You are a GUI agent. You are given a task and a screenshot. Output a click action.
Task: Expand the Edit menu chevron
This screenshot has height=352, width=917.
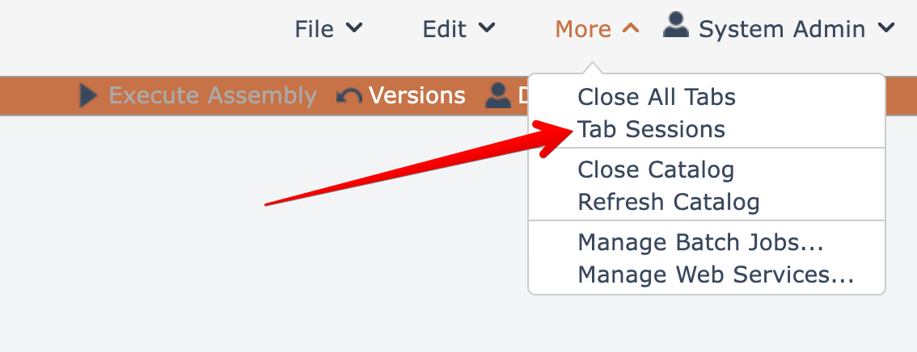(x=486, y=28)
